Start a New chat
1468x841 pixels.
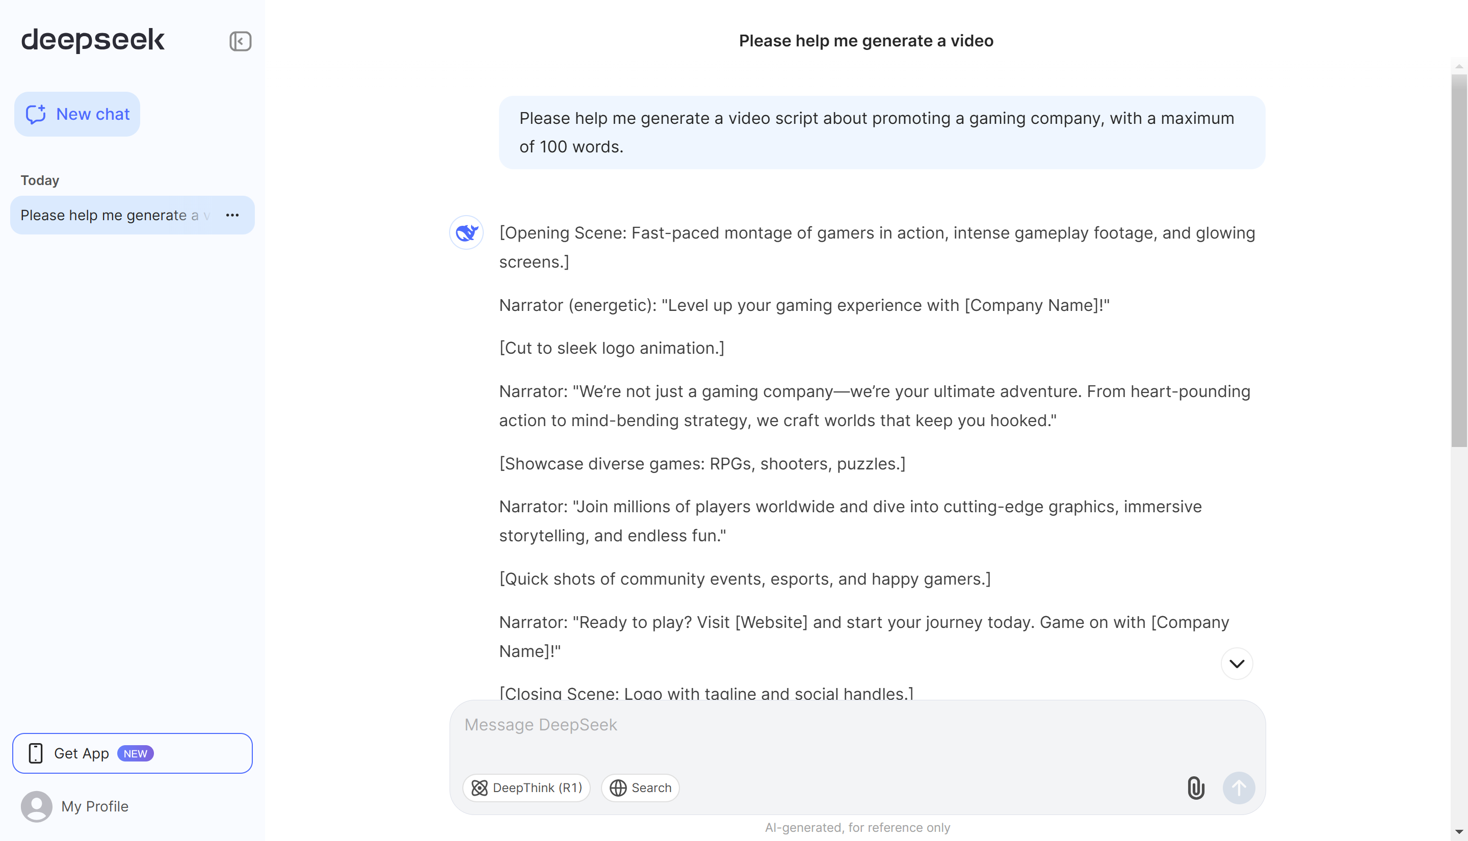click(x=77, y=114)
